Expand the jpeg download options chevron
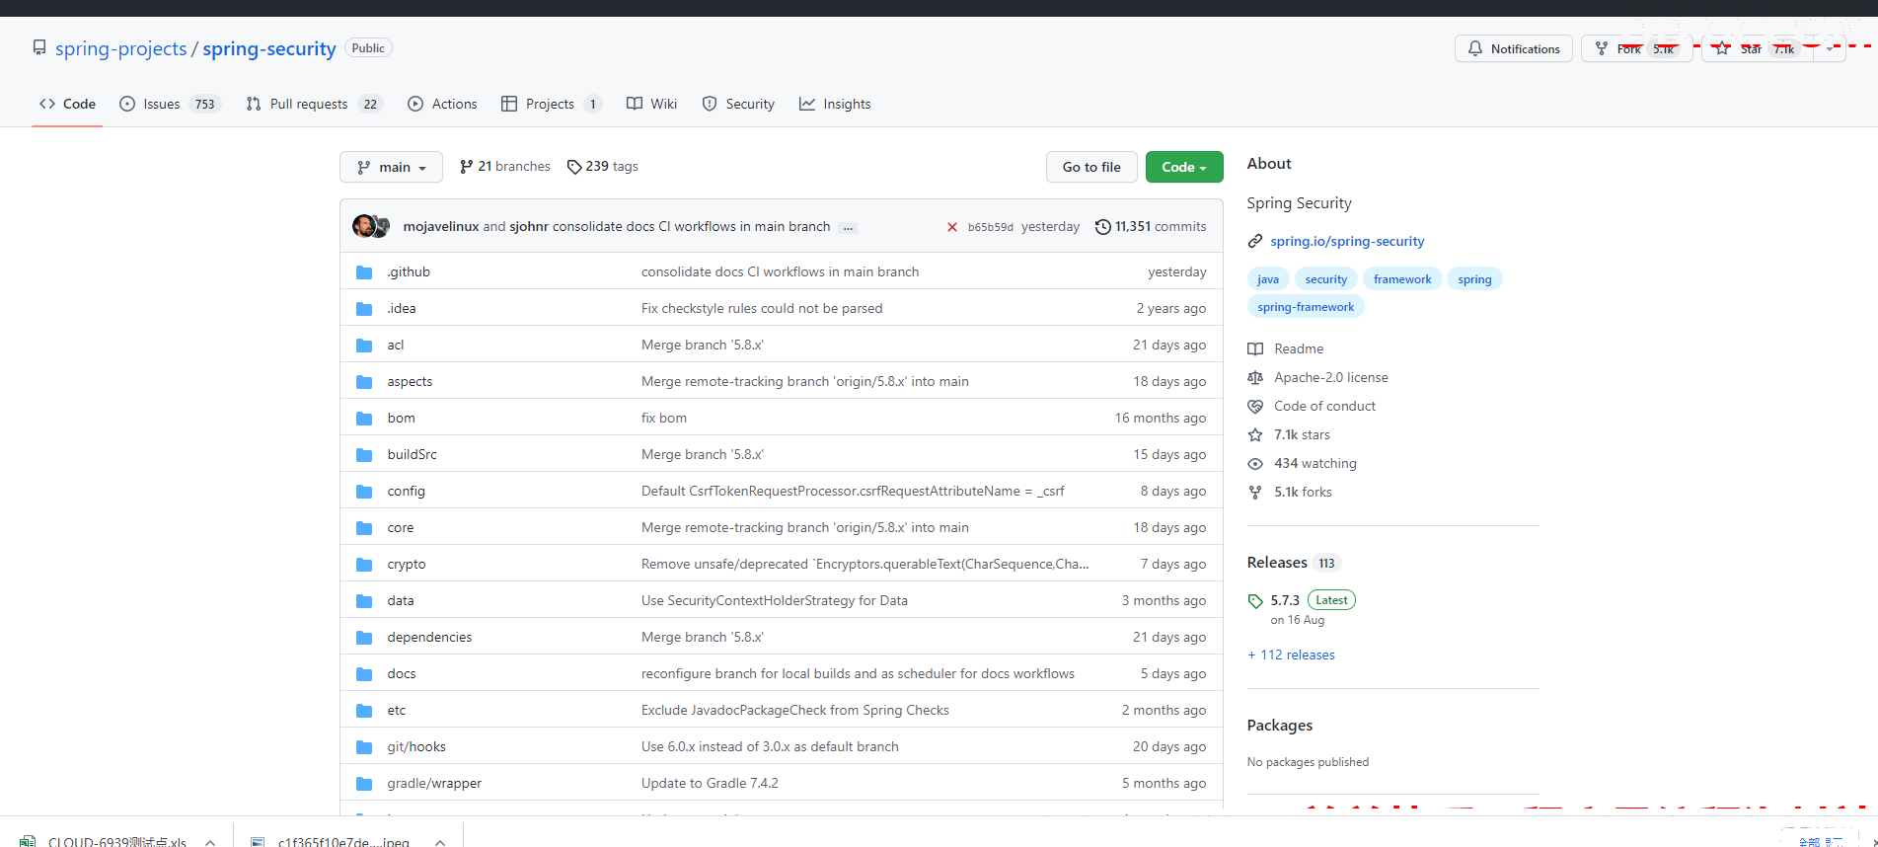The height and width of the screenshot is (847, 1878). (440, 842)
